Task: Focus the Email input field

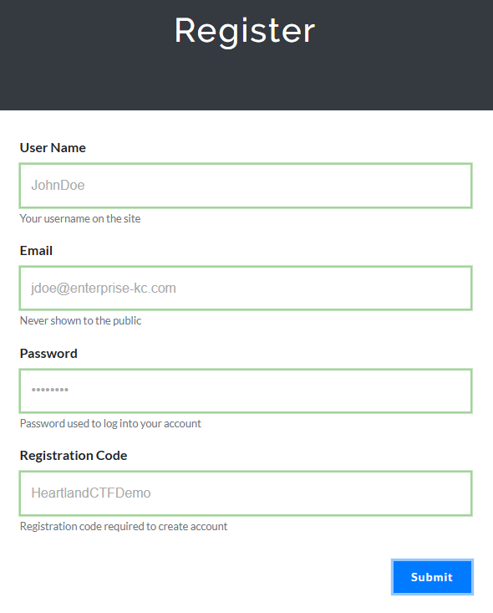Action: [x=246, y=289]
